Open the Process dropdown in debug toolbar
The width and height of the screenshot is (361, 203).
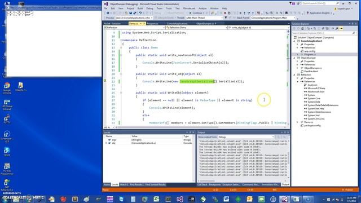point(134,17)
